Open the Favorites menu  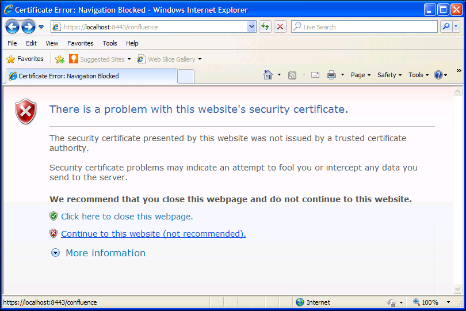click(x=80, y=43)
